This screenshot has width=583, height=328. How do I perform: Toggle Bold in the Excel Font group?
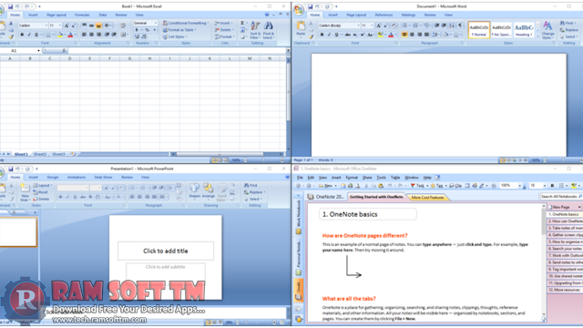22,35
